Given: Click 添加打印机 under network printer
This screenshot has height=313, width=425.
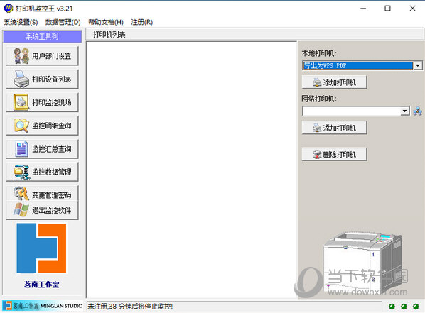Looking at the screenshot, I should [334, 128].
